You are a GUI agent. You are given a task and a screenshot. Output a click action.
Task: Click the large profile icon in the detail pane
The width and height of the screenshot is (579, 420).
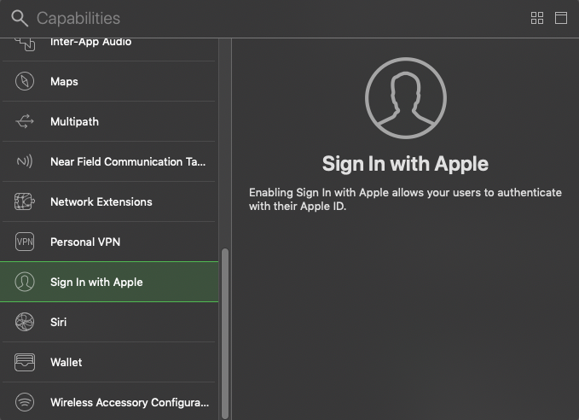(405, 99)
